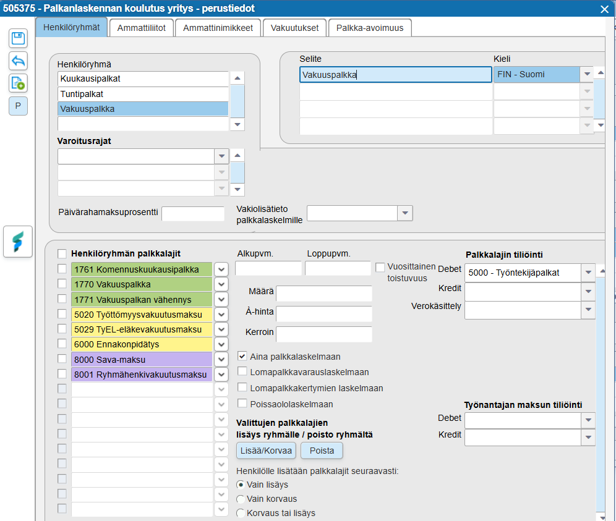Image resolution: width=616 pixels, height=521 pixels.
Task: Close the perustiedot window with X
Action: [x=605, y=9]
